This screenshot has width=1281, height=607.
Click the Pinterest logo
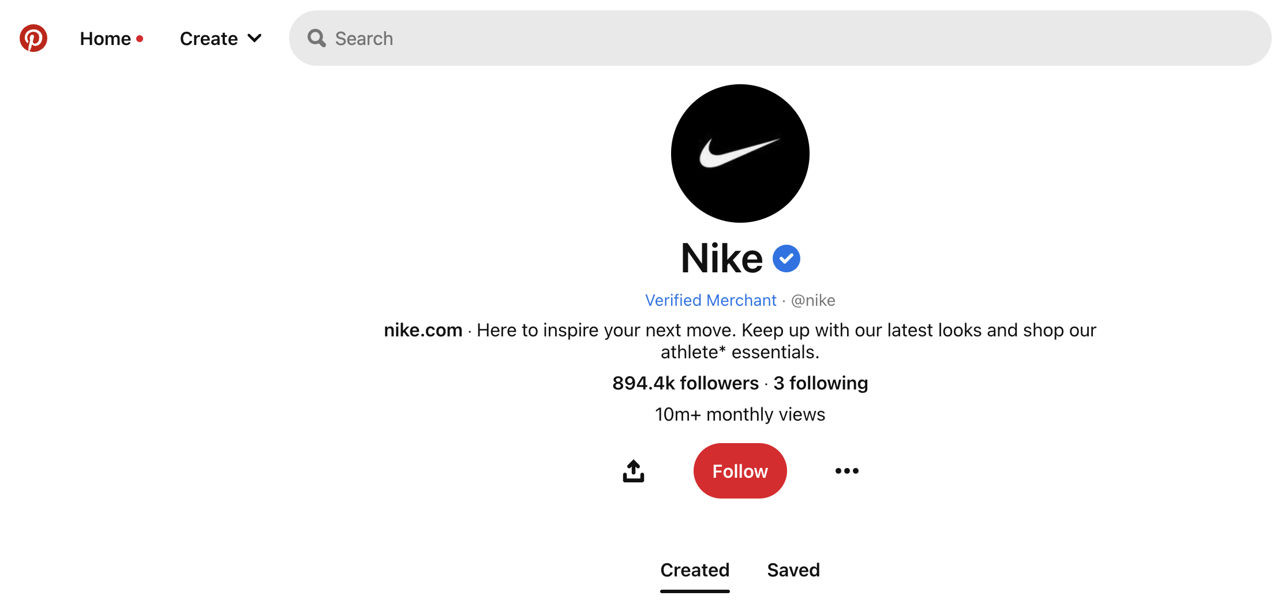[33, 38]
